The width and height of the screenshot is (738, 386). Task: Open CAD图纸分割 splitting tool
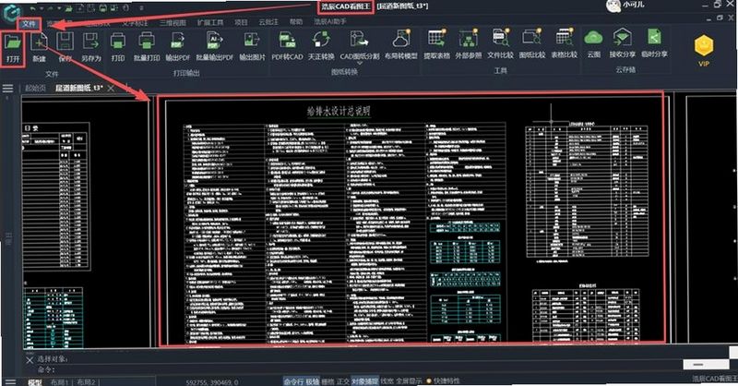359,47
